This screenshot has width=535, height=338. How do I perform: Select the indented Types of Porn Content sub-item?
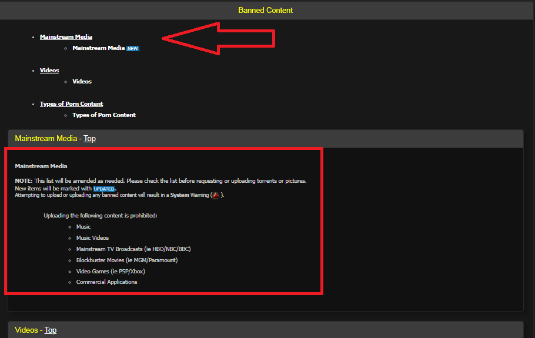tap(104, 115)
